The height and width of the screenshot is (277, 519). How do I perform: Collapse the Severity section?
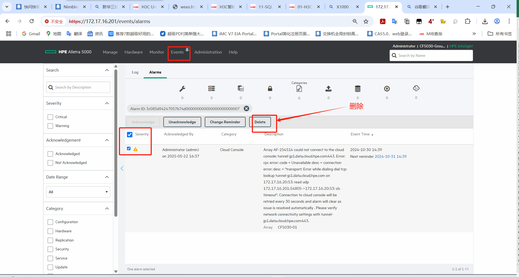tap(107, 103)
